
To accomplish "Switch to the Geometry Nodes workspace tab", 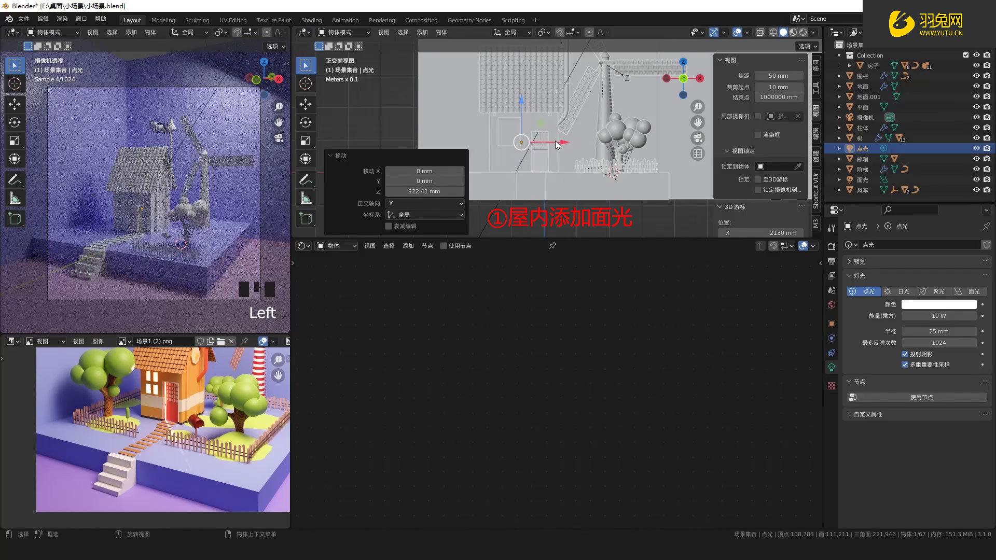I will 469,20.
